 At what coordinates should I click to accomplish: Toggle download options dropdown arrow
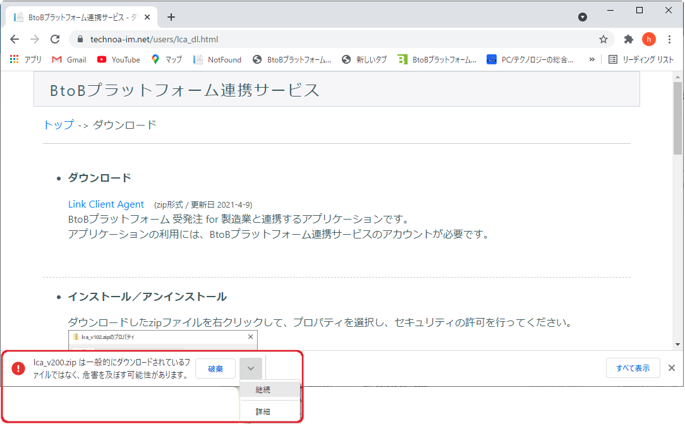[251, 368]
